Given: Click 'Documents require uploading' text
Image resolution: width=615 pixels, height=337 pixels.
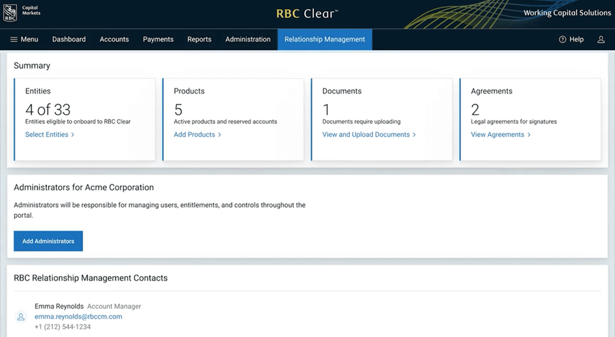Looking at the screenshot, I should (x=361, y=122).
